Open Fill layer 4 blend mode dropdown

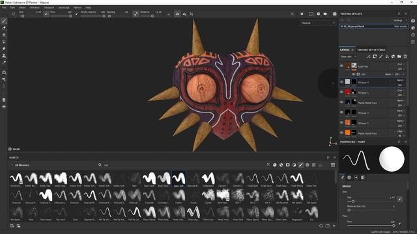click(401, 80)
